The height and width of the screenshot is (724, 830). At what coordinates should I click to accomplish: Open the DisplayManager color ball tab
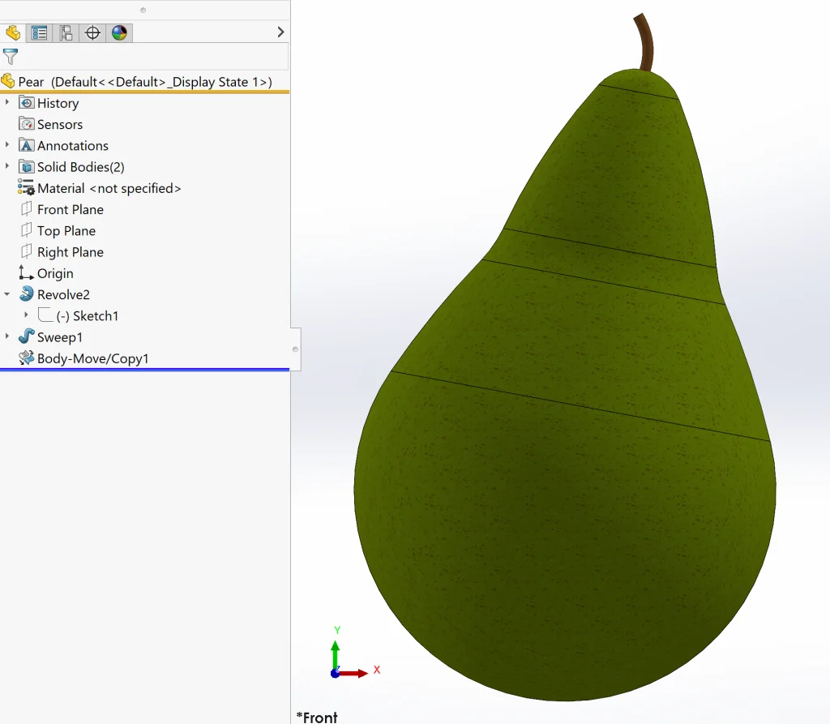coord(119,32)
